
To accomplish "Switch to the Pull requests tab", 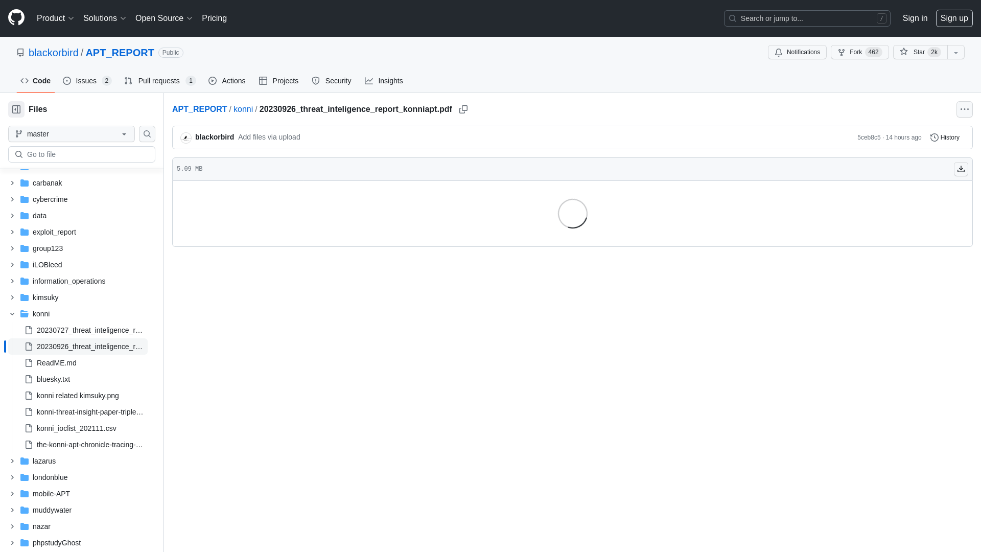I will tap(160, 81).
